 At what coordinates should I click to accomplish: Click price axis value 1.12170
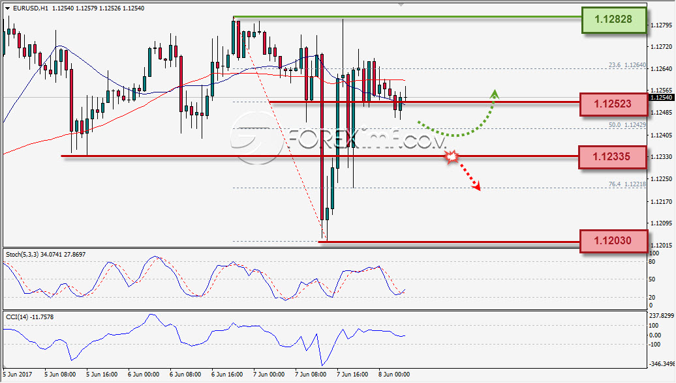pos(662,201)
